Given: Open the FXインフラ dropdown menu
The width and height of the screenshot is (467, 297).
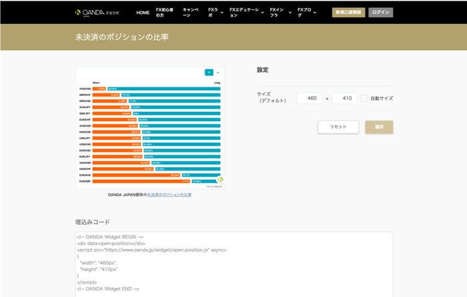Looking at the screenshot, I should pos(279,13).
